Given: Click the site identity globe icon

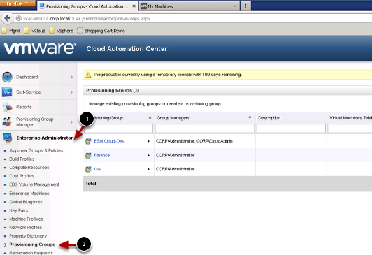Looking at the screenshot, I should (x=19, y=18).
